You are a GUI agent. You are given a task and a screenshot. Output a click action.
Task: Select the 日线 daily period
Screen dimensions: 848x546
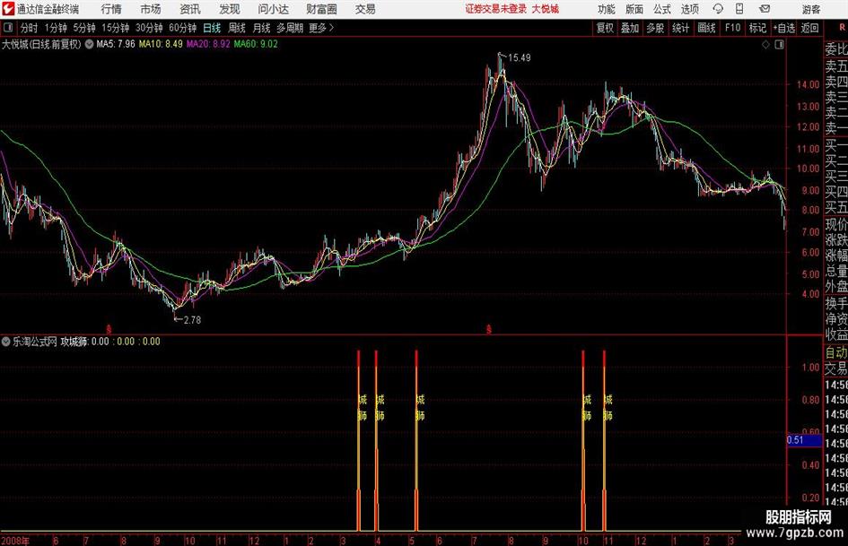(x=212, y=28)
